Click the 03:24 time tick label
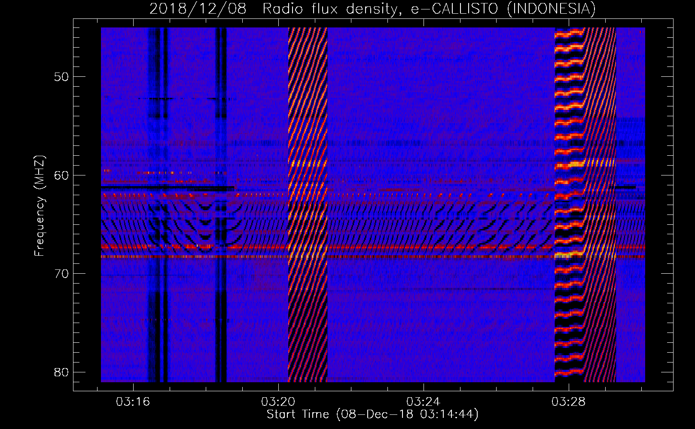This screenshot has height=429, width=695. pos(424,402)
